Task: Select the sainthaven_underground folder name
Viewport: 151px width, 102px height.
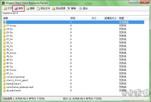Action: point(20,87)
